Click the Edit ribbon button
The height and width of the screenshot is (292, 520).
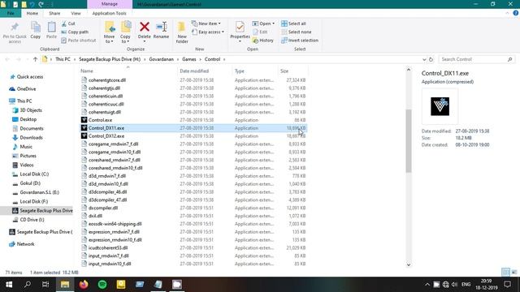click(x=260, y=32)
